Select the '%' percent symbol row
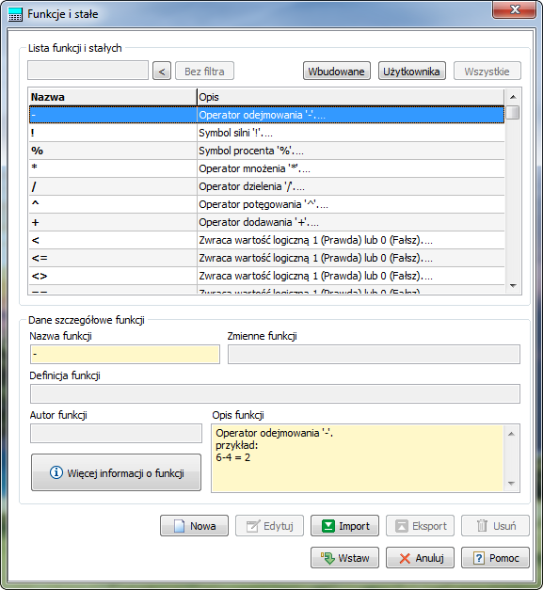The width and height of the screenshot is (543, 590). [266, 151]
